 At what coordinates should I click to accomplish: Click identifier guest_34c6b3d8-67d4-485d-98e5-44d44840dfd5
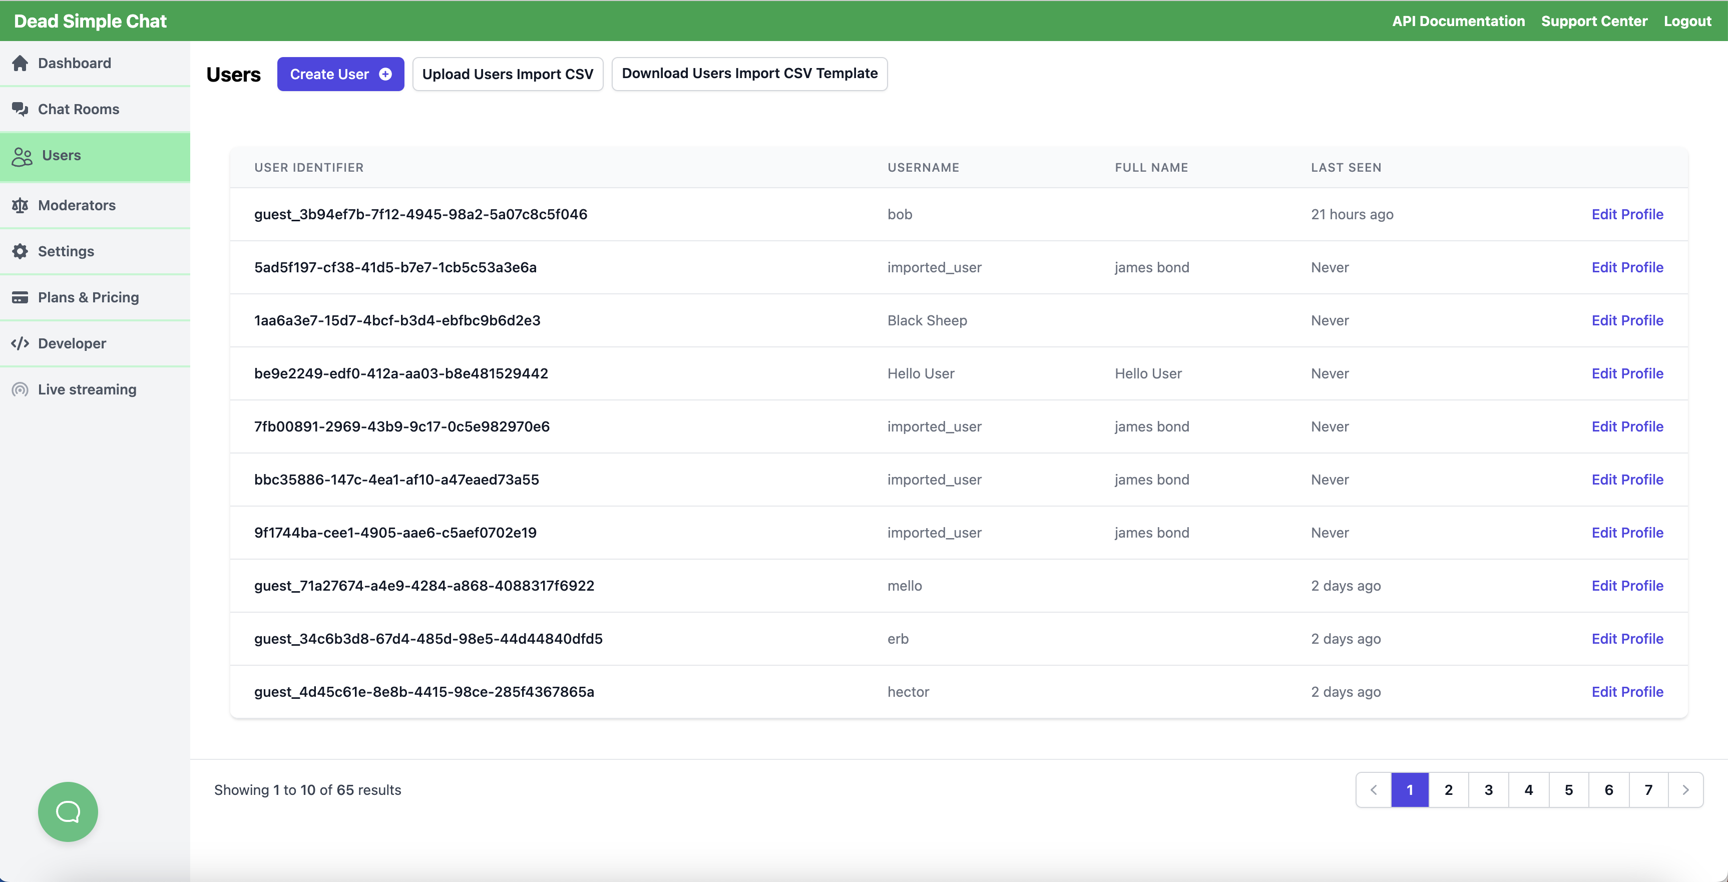point(428,639)
